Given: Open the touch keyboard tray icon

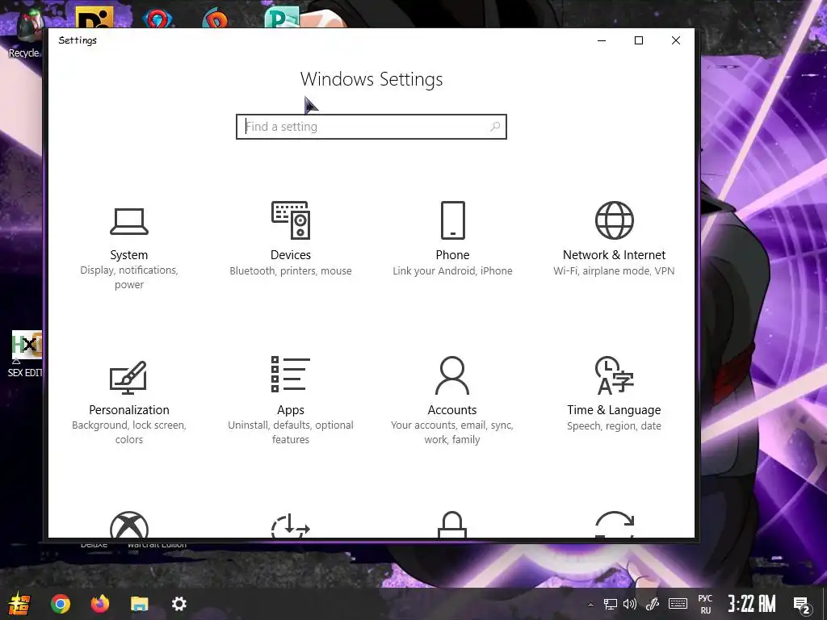Looking at the screenshot, I should pos(678,604).
